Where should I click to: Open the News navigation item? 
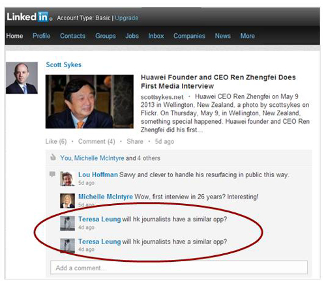click(x=223, y=36)
